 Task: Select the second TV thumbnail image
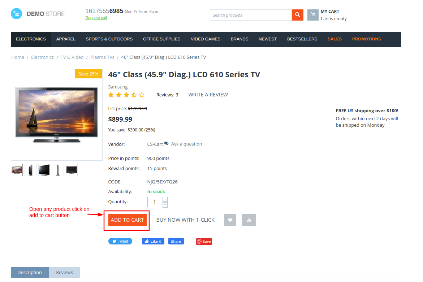coord(30,170)
